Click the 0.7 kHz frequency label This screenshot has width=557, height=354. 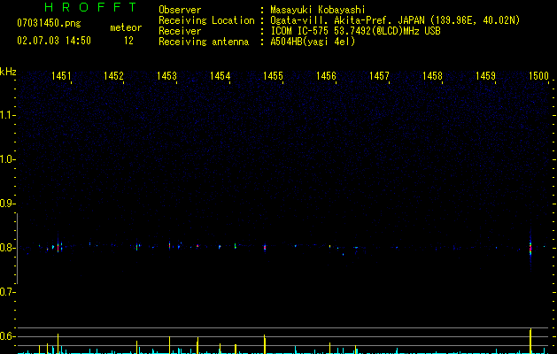[7, 292]
